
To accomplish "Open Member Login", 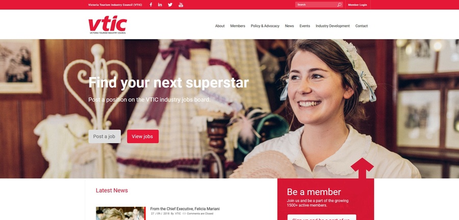I will [358, 5].
